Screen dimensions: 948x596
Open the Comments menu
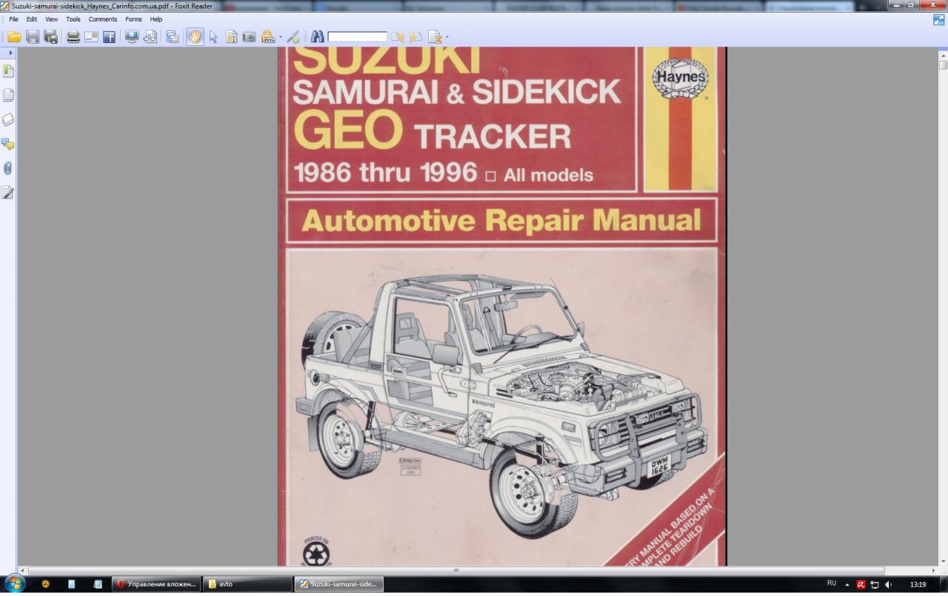[x=103, y=19]
